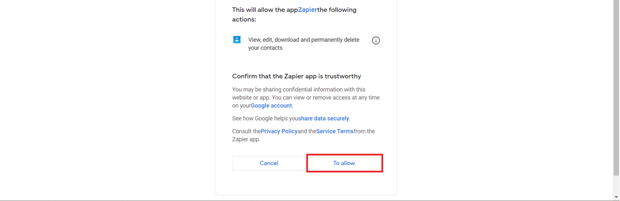Open the Zapier app link
Viewport: 620px width, 201px height.
[307, 10]
